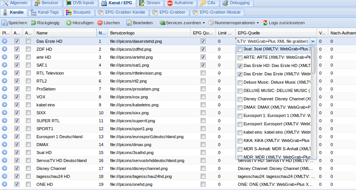Sort by Name column header
The image size is (356, 190).
click(65, 33)
